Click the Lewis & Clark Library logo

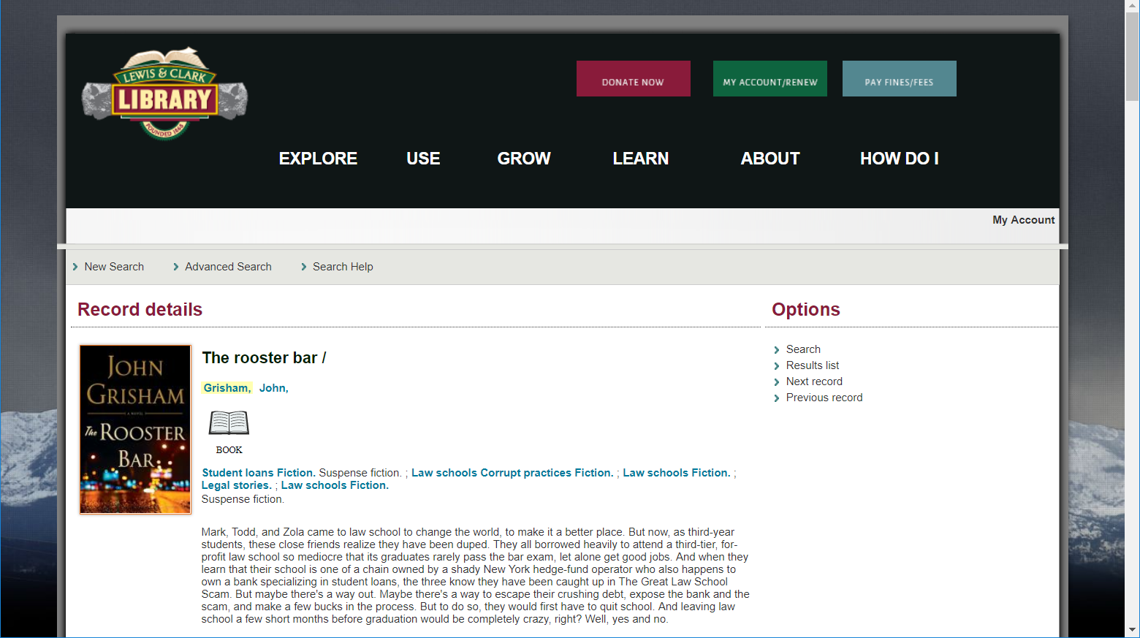[x=165, y=93]
